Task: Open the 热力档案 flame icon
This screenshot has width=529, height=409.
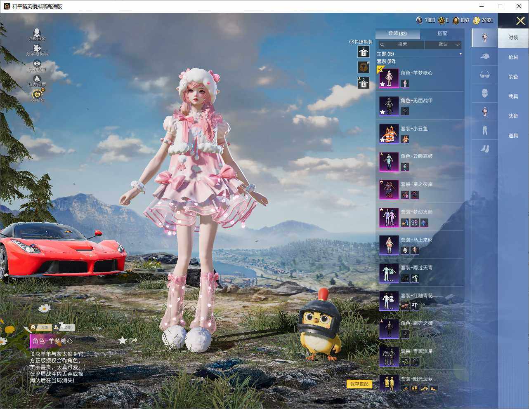Action: click(x=37, y=80)
